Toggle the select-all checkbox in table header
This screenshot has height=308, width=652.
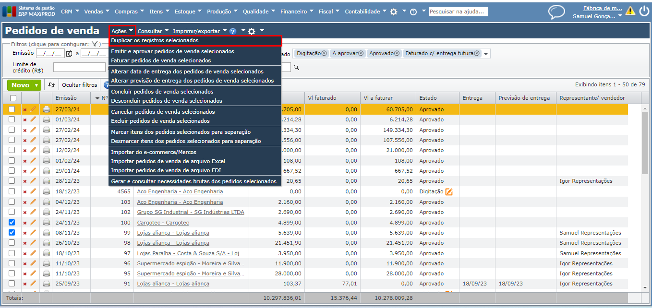(13, 98)
